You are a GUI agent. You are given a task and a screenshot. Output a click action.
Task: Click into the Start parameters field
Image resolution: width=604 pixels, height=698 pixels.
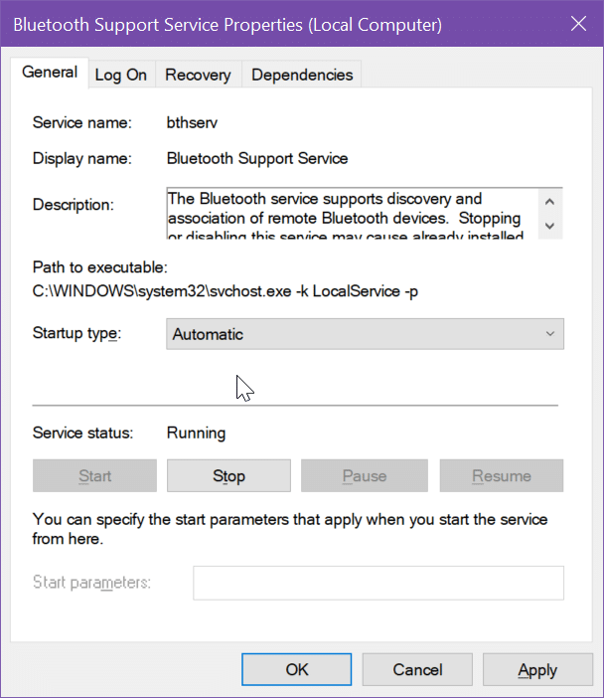(378, 583)
